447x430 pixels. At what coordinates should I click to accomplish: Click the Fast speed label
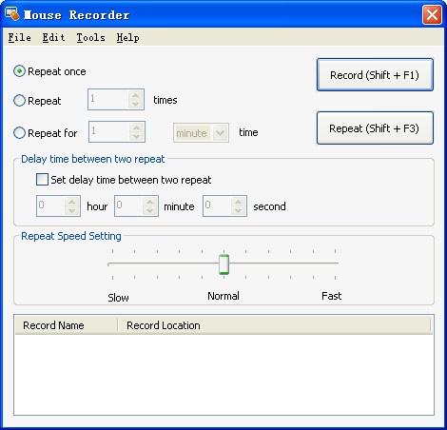click(331, 296)
